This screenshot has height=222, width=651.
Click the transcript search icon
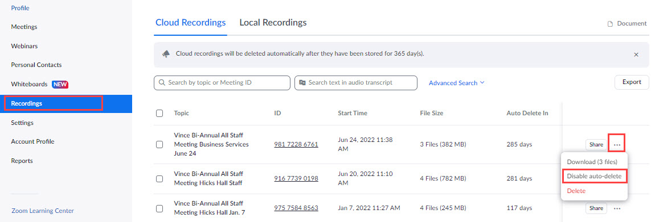pyautogui.click(x=302, y=83)
